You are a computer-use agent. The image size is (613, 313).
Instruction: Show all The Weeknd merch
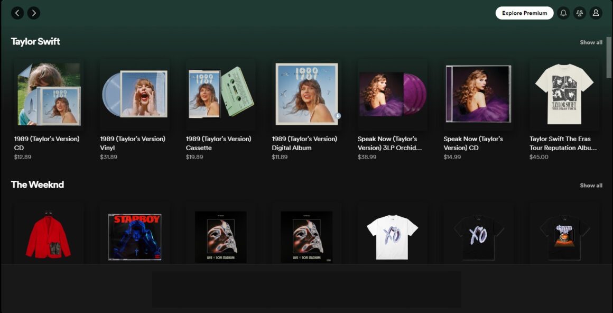click(590, 185)
